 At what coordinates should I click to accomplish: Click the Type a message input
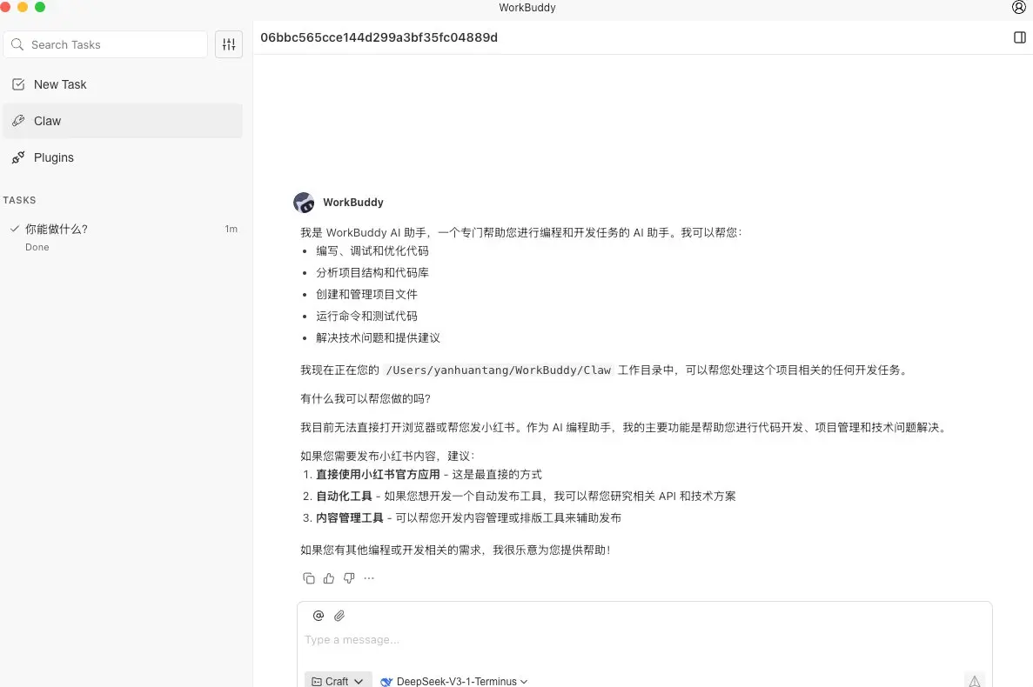click(x=644, y=639)
